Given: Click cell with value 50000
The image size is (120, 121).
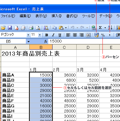Looking at the screenshot, I should 88,100.
